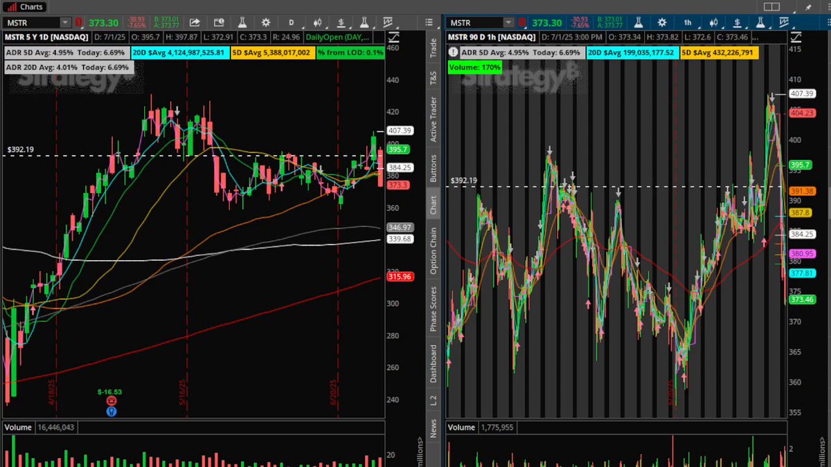831x467 pixels.
Task: Click the price axis scale icon above 415
Action: 796,37
